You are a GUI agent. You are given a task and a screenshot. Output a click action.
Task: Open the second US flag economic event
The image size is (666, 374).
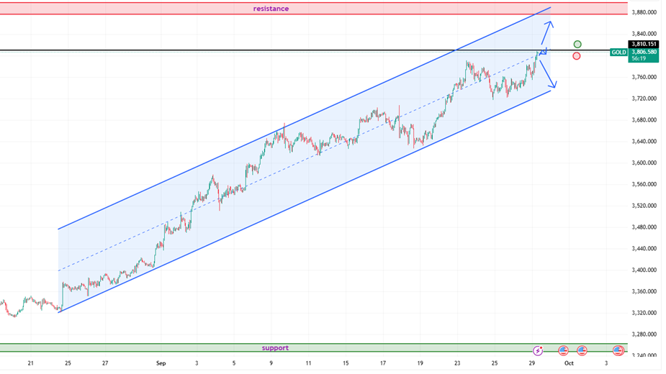point(582,350)
